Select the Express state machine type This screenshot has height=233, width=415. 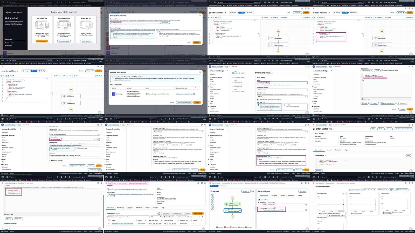pyautogui.click(x=158, y=32)
